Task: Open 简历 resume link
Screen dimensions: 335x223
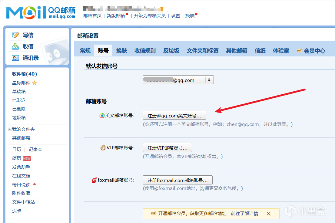Action: pyautogui.click(x=17, y=158)
